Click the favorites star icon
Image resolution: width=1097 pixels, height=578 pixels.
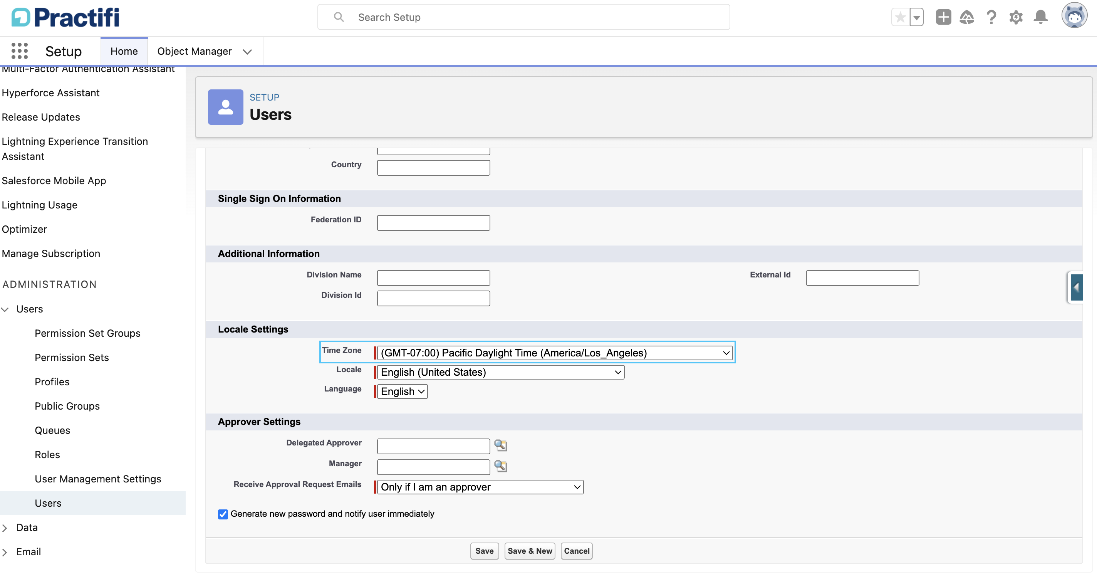tap(900, 17)
